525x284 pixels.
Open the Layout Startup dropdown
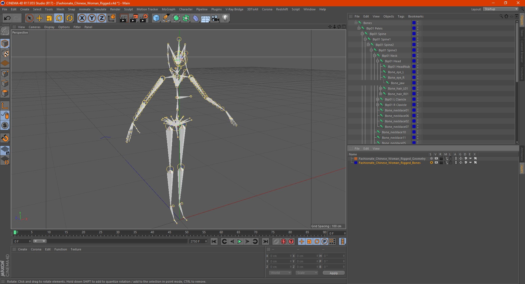500,9
